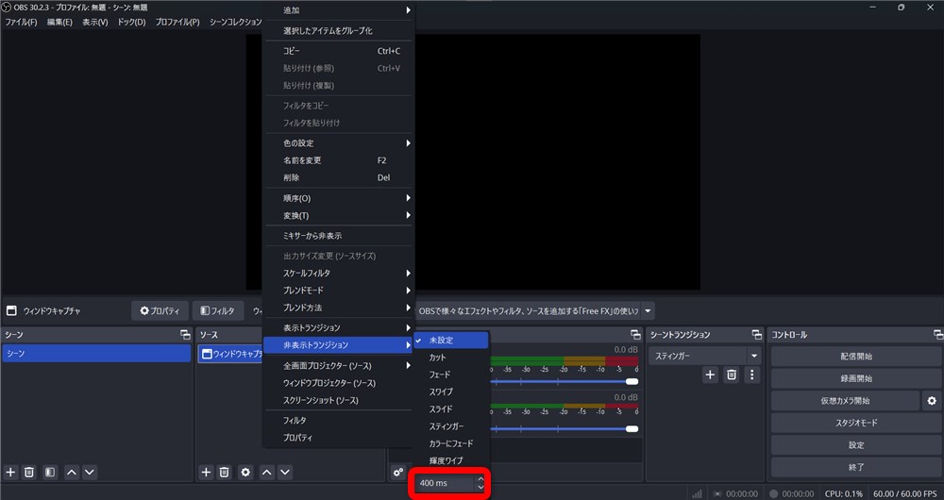Undock the シーントランジション panel float icon
This screenshot has width=944, height=500.
pos(756,335)
